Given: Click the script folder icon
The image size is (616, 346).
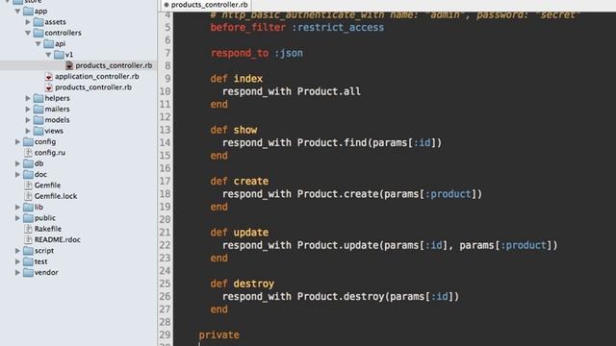Looking at the screenshot, I should pos(28,250).
